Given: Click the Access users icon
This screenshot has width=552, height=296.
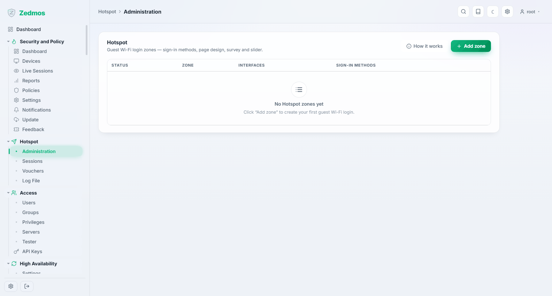Looking at the screenshot, I should tap(14, 193).
